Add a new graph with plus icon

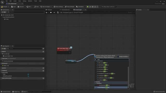click(43, 52)
